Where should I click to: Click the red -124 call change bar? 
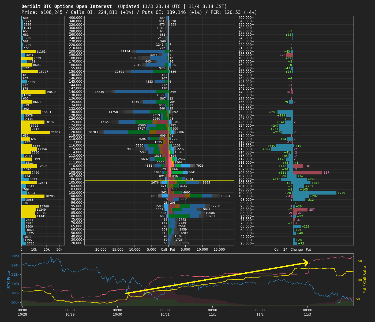click(290, 55)
